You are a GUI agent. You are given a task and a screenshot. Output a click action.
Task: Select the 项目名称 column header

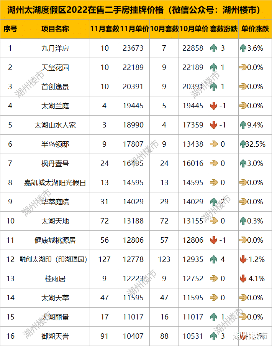(55, 29)
